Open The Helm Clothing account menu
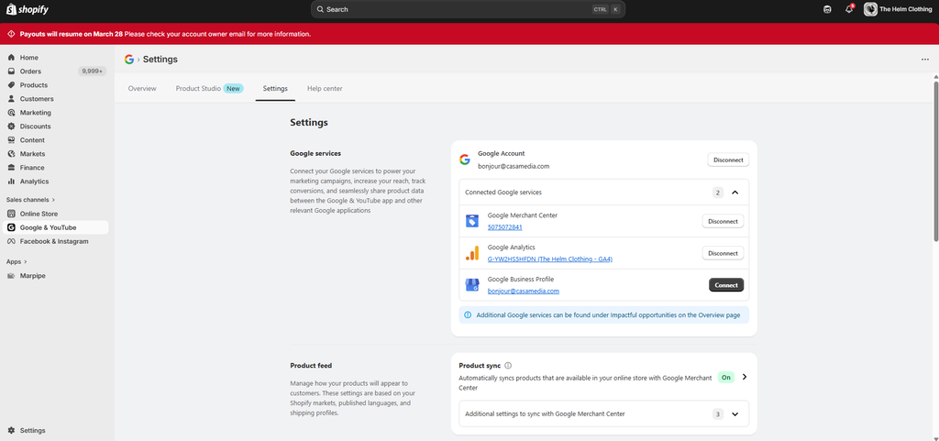The image size is (939, 441). click(898, 9)
